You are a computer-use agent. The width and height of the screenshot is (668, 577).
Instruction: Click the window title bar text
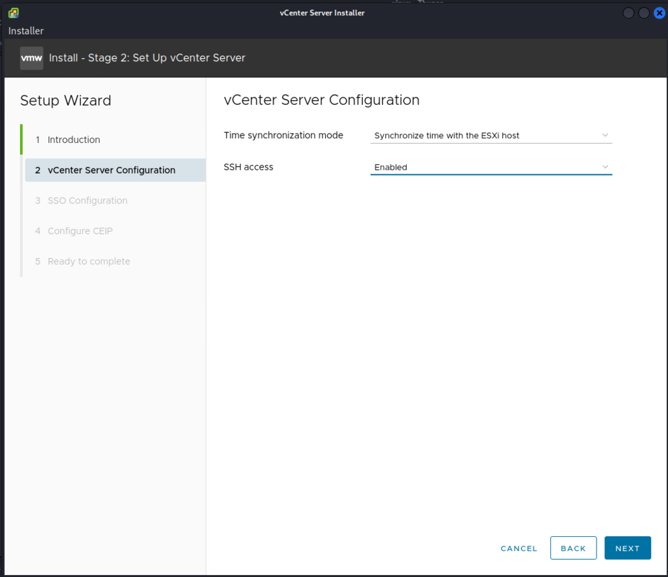322,13
